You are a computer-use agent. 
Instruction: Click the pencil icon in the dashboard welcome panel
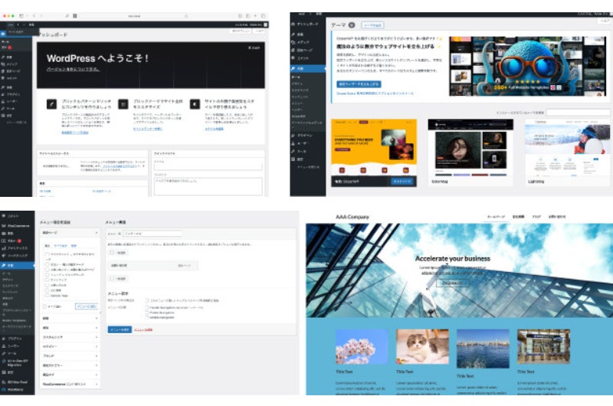[51, 104]
